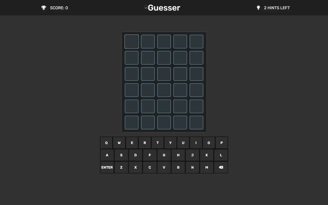This screenshot has height=205, width=328.
Task: Tap the W key on keyboard
Action: pos(119,143)
